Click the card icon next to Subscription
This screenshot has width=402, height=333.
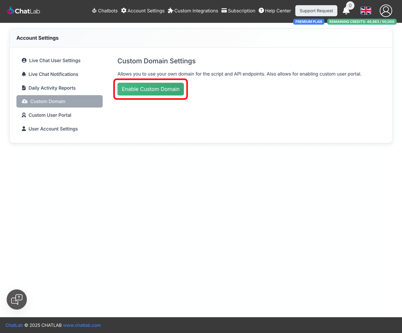(x=223, y=10)
